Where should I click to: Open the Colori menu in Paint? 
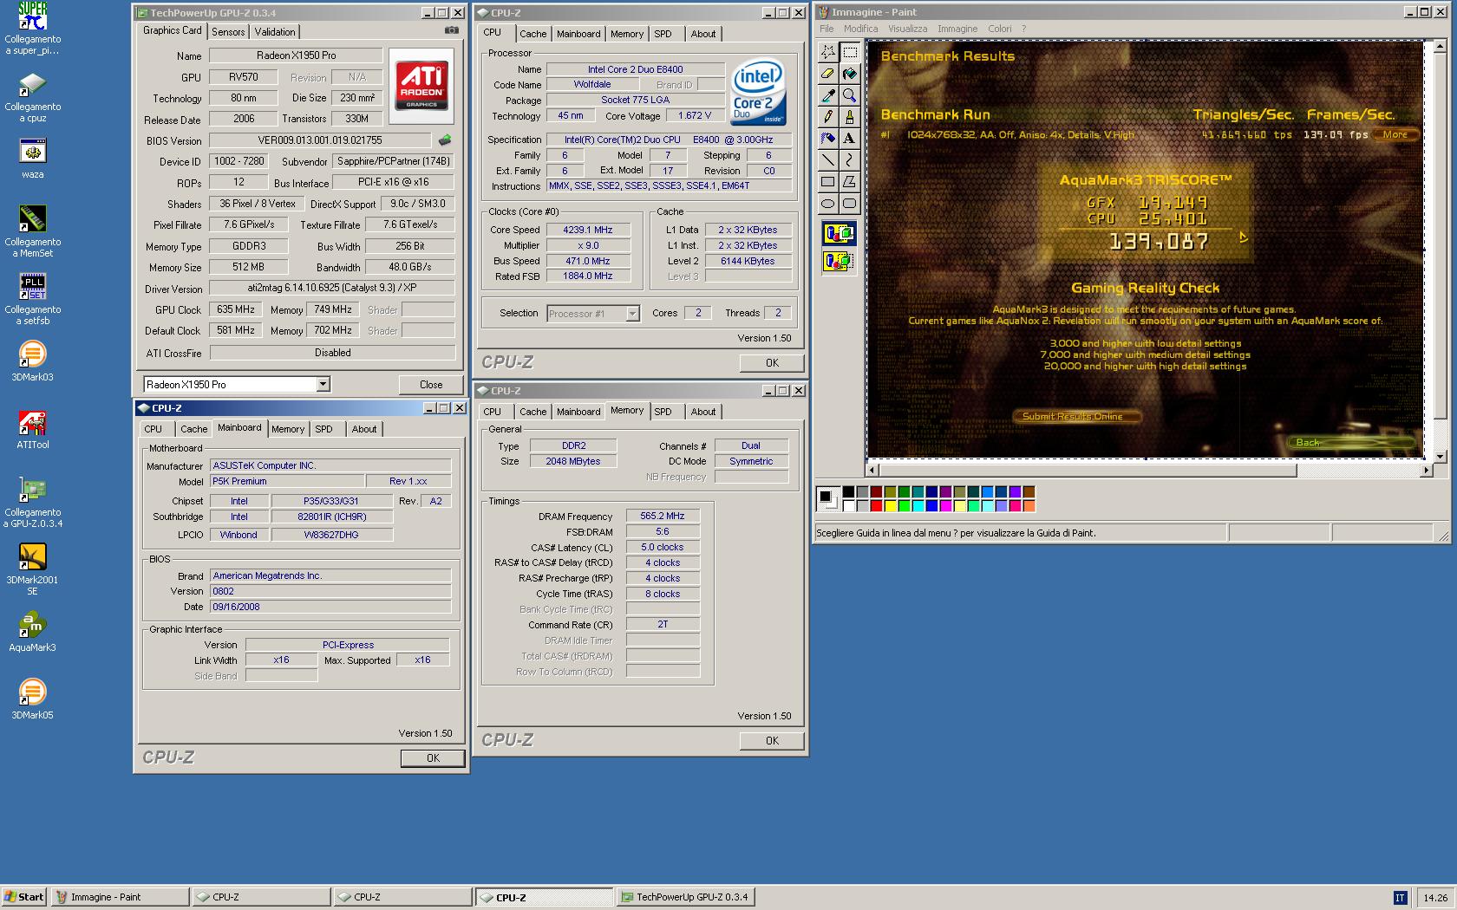(999, 29)
